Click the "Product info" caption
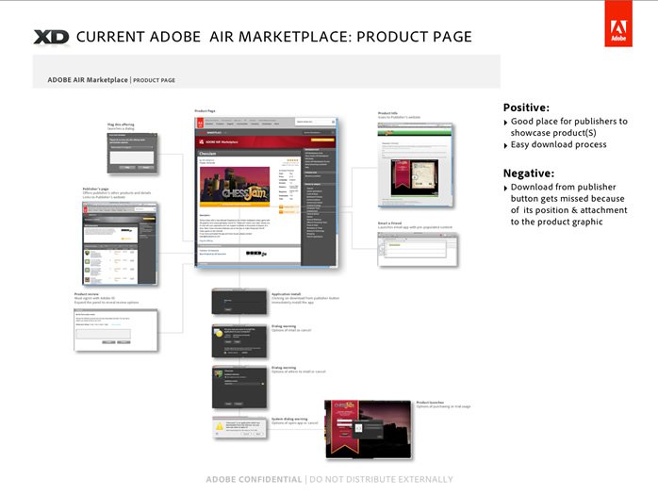 (387, 113)
